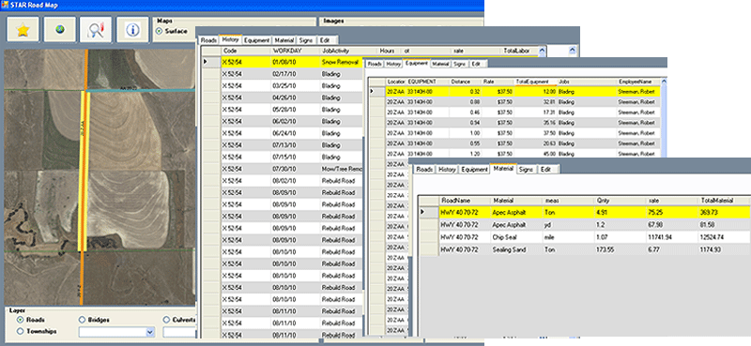Switch to Roads tab in Material panel

[x=425, y=170]
